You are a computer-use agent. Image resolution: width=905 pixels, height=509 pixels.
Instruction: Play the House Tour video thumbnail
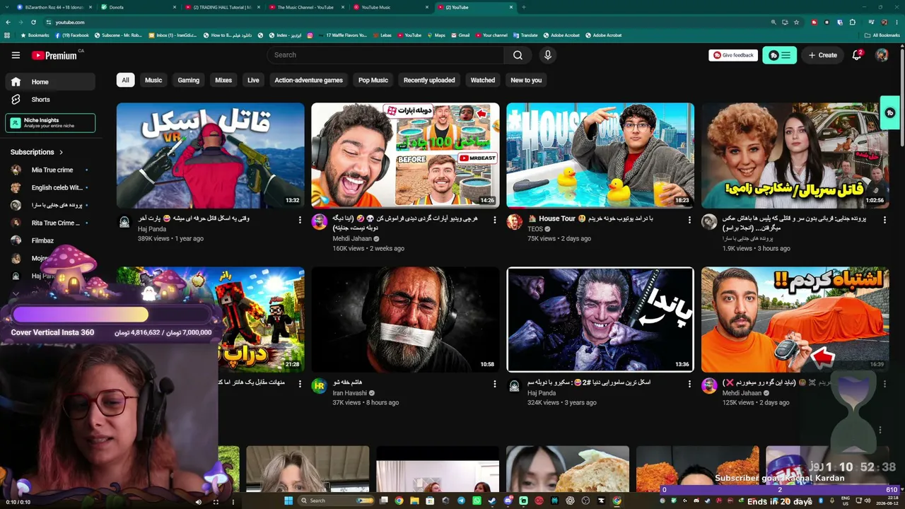coord(600,156)
